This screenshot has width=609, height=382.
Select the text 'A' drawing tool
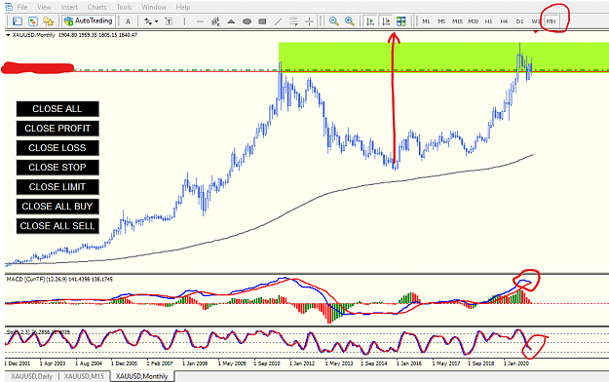[128, 21]
